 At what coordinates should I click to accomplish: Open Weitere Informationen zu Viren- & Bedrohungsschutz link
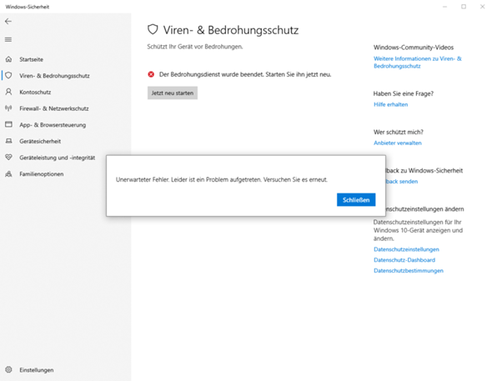pyautogui.click(x=418, y=63)
